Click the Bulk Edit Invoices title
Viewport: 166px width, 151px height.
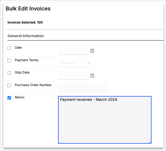(x=28, y=9)
